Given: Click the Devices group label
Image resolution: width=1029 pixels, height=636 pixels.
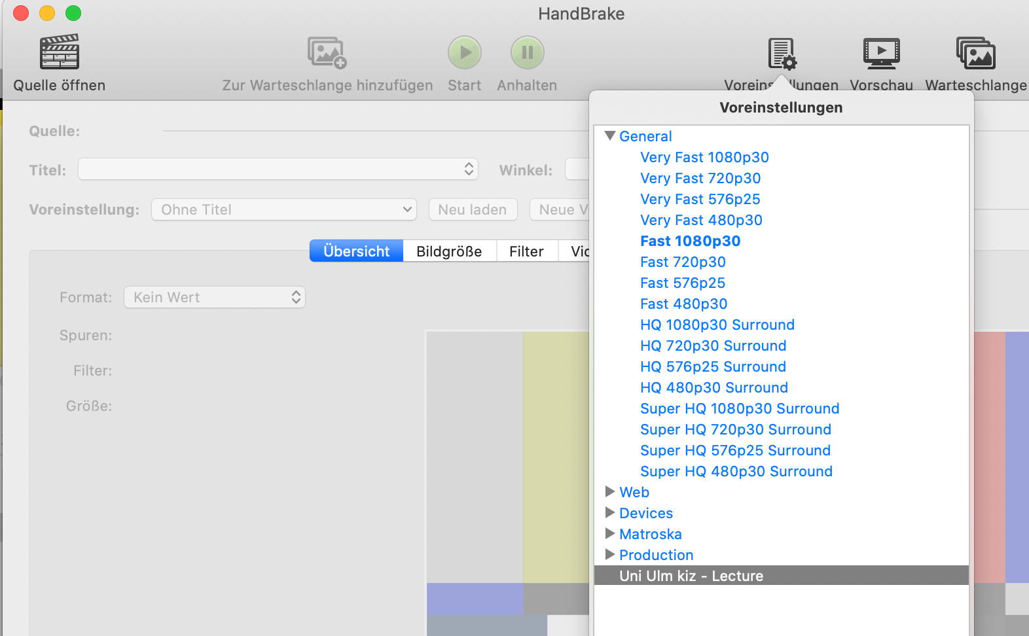Looking at the screenshot, I should [x=646, y=513].
